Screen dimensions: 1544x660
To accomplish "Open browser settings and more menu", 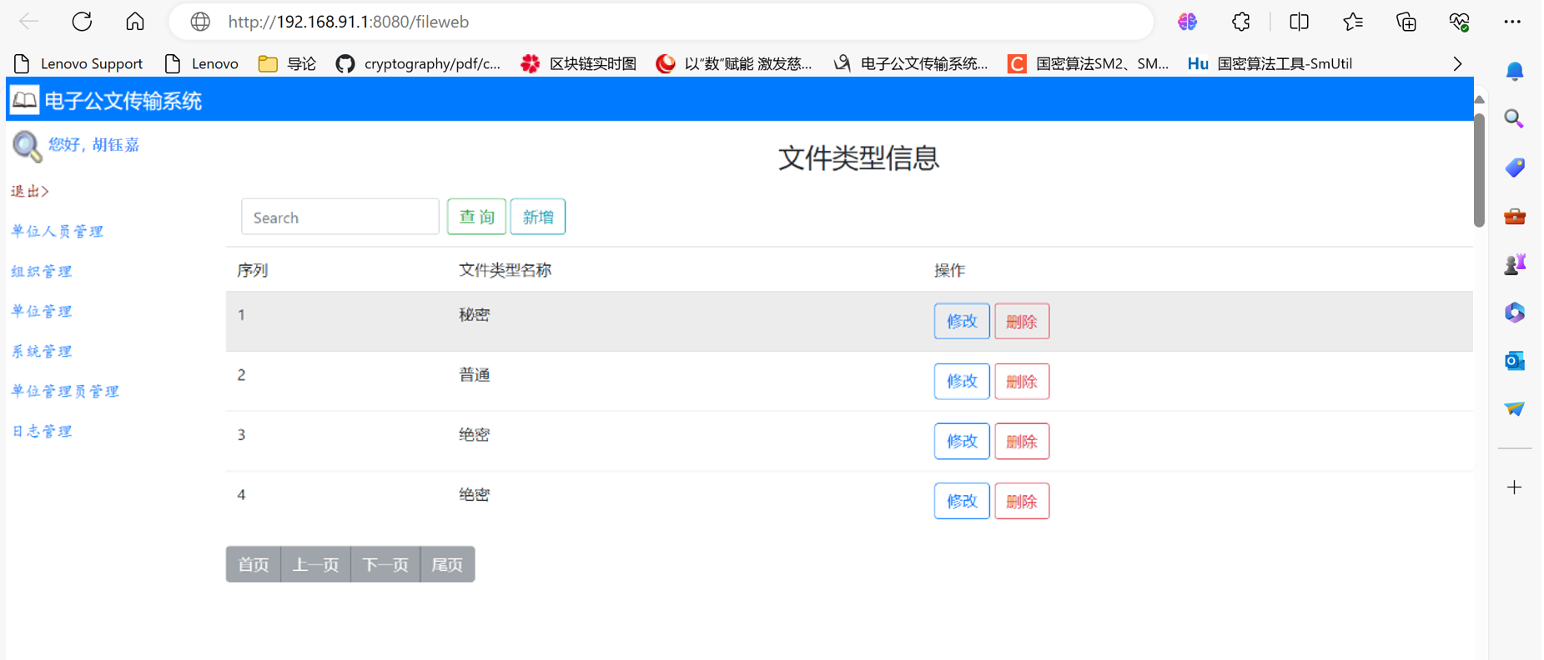I will tap(1512, 22).
